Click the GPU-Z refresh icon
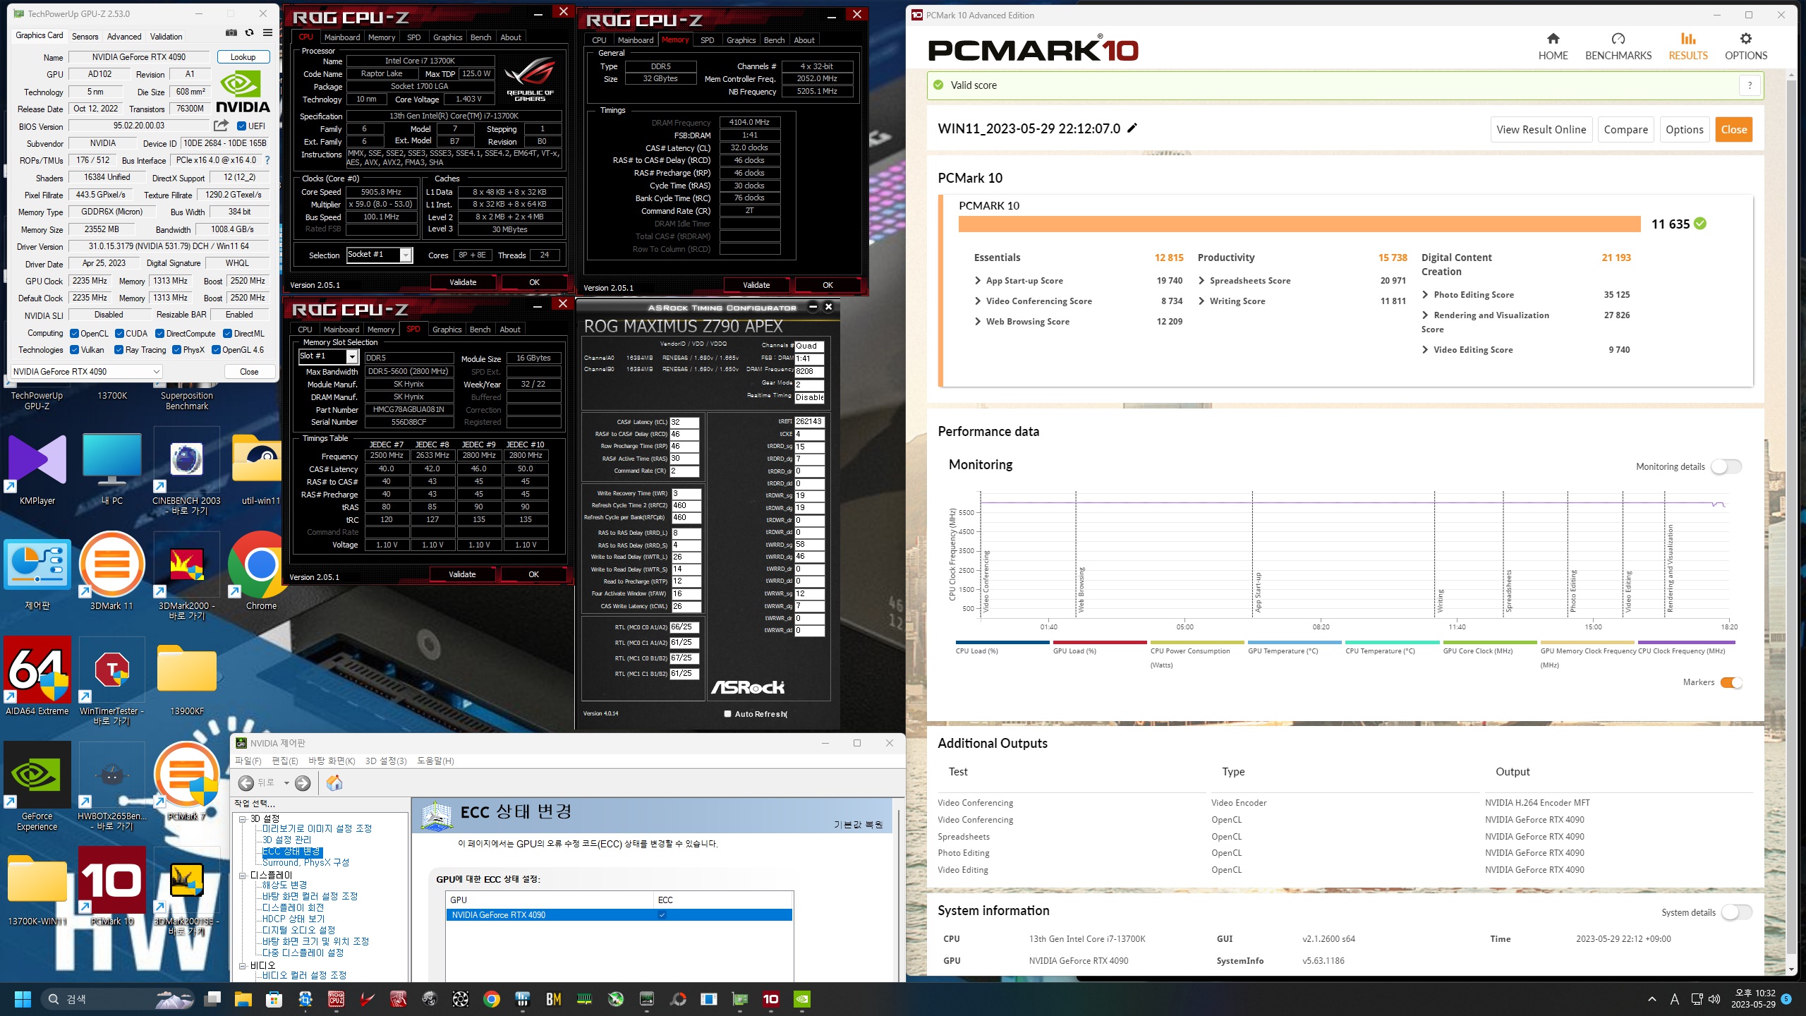Screen dimensions: 1806x1016 tap(249, 33)
